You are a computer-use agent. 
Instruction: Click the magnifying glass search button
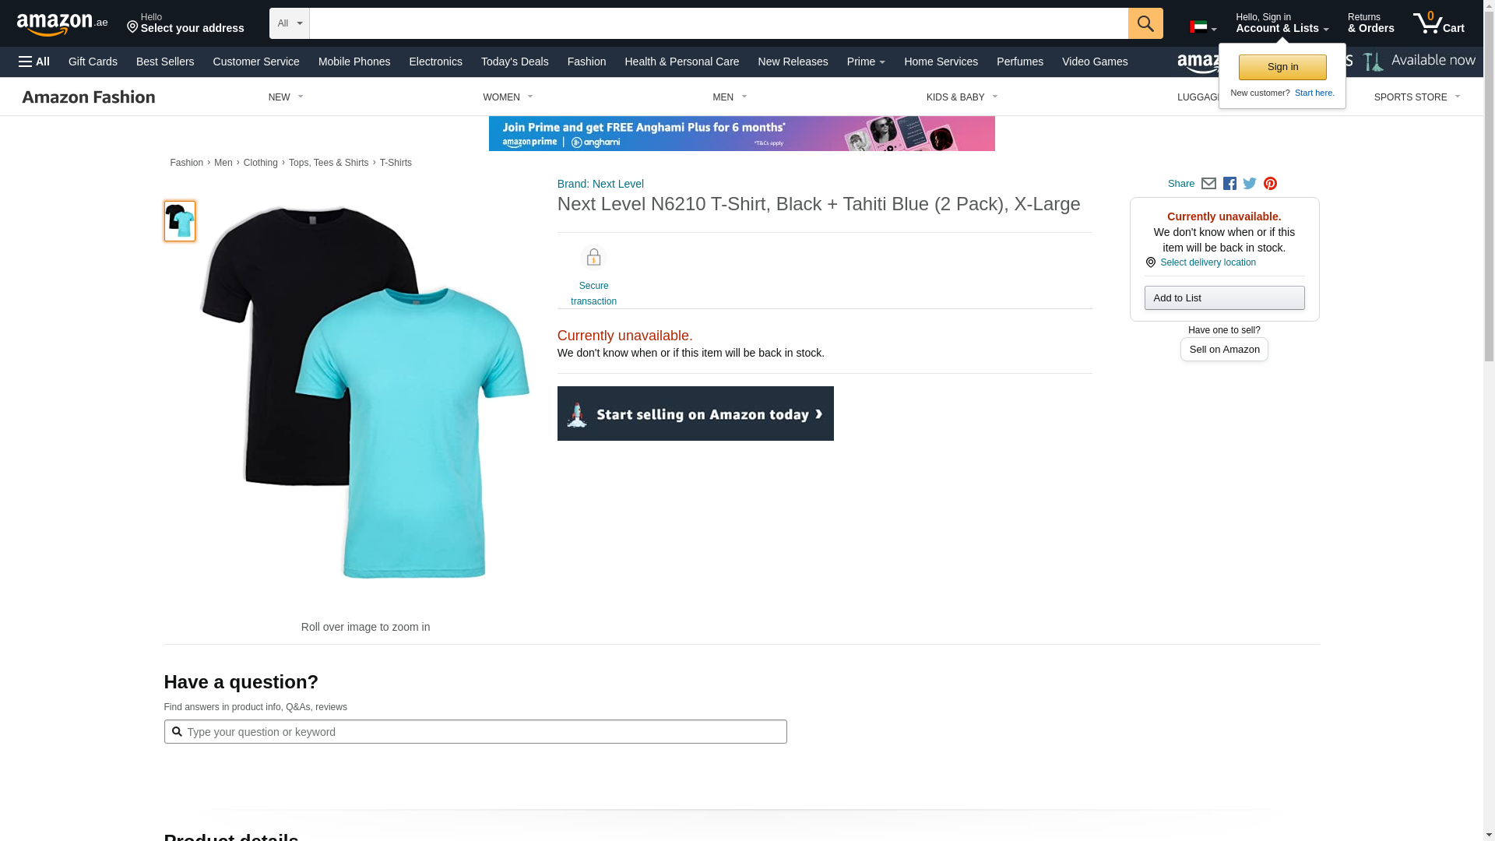pos(1145,23)
